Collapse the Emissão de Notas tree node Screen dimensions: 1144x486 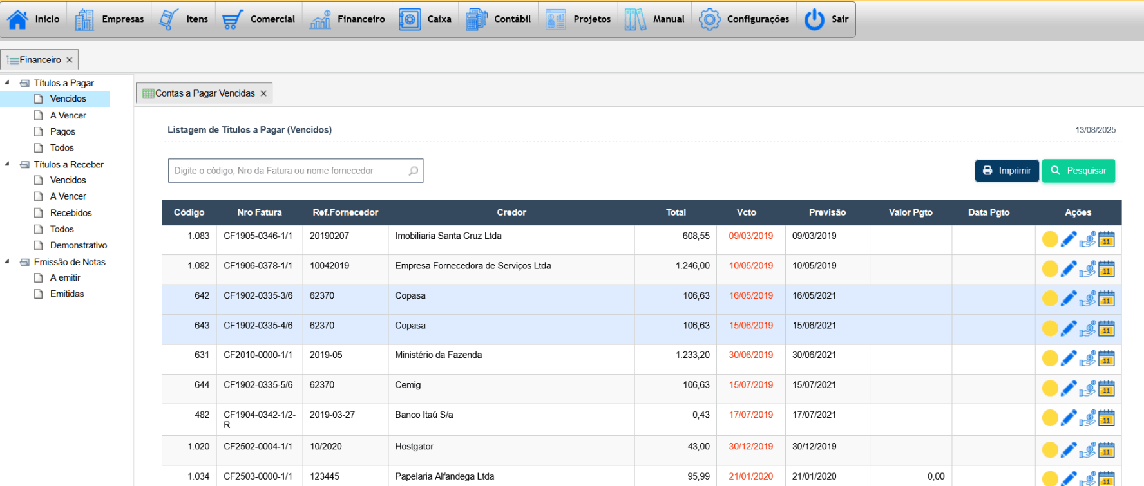pos(7,261)
